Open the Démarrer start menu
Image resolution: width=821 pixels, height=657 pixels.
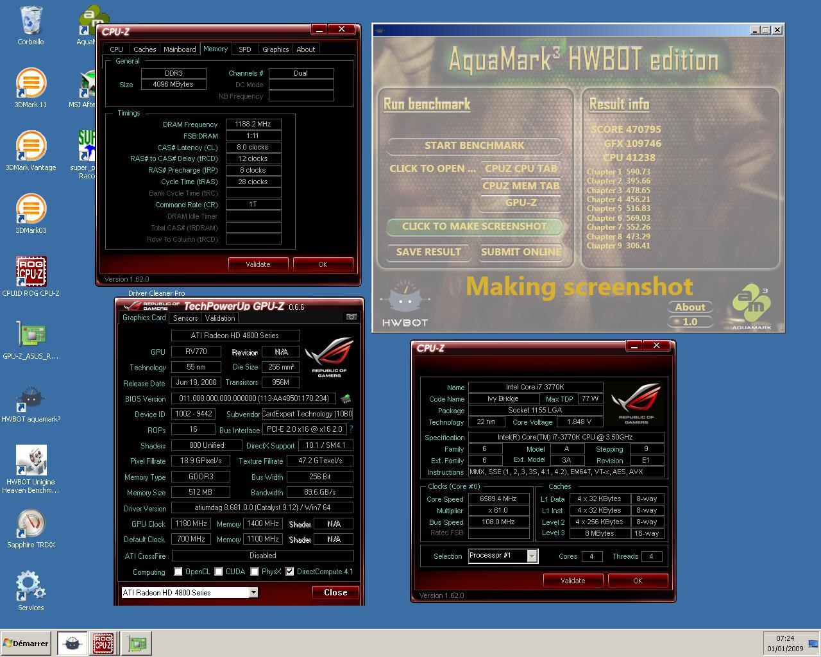coord(26,643)
